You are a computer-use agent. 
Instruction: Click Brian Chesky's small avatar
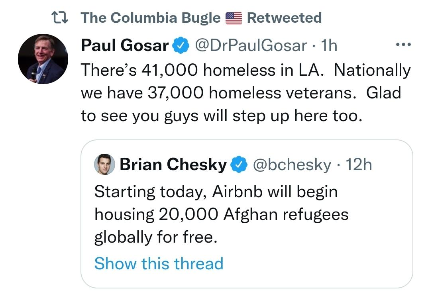click(x=104, y=165)
